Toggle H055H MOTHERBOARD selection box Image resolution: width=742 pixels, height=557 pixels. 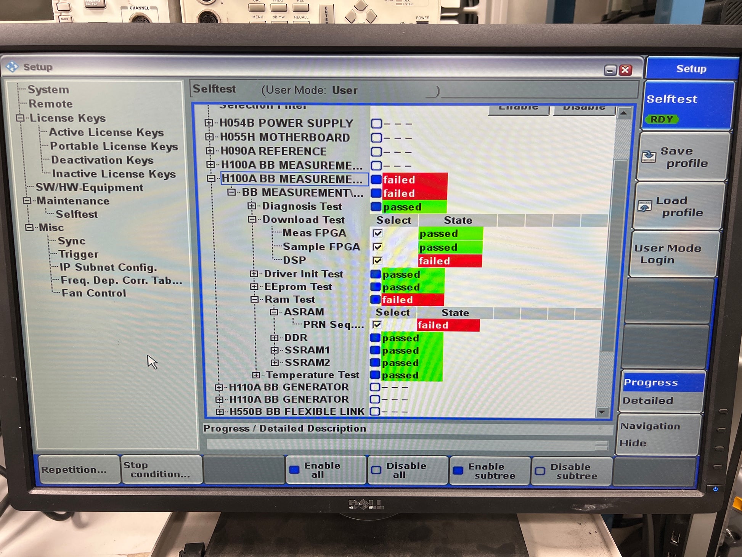(377, 137)
